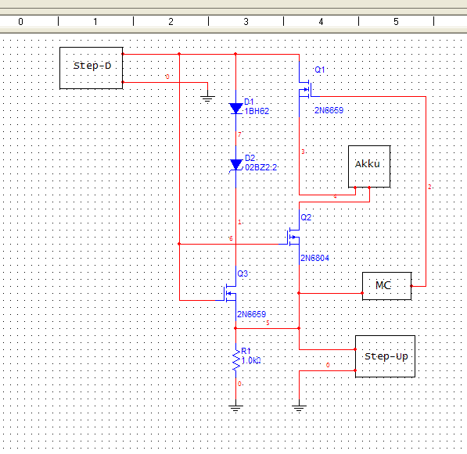Select the Step-Up block

tap(385, 356)
